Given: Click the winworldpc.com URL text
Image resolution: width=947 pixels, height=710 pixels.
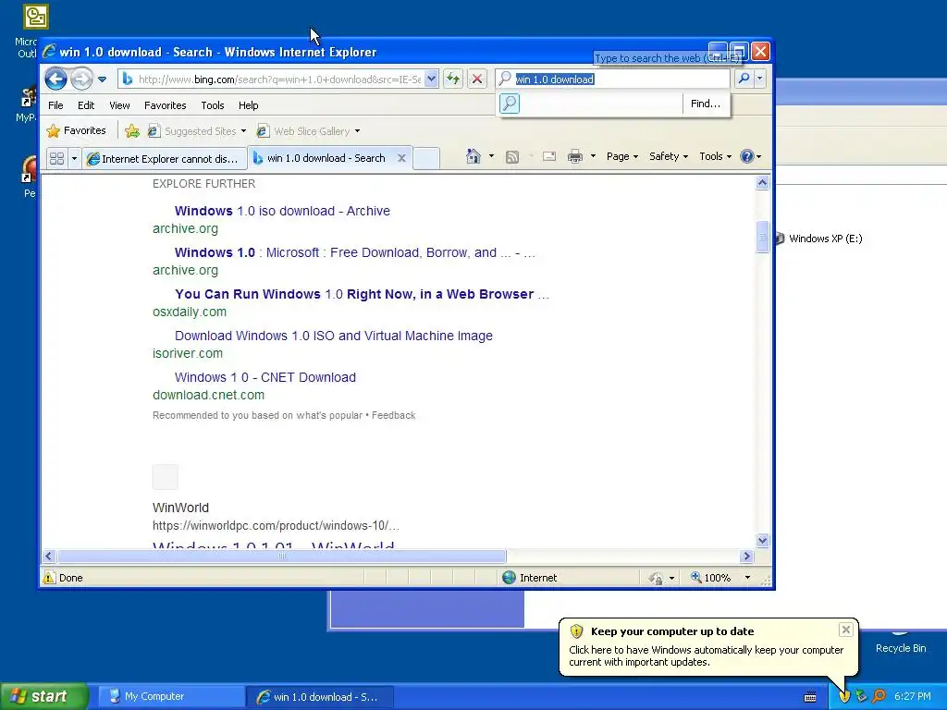Looking at the screenshot, I should (276, 525).
